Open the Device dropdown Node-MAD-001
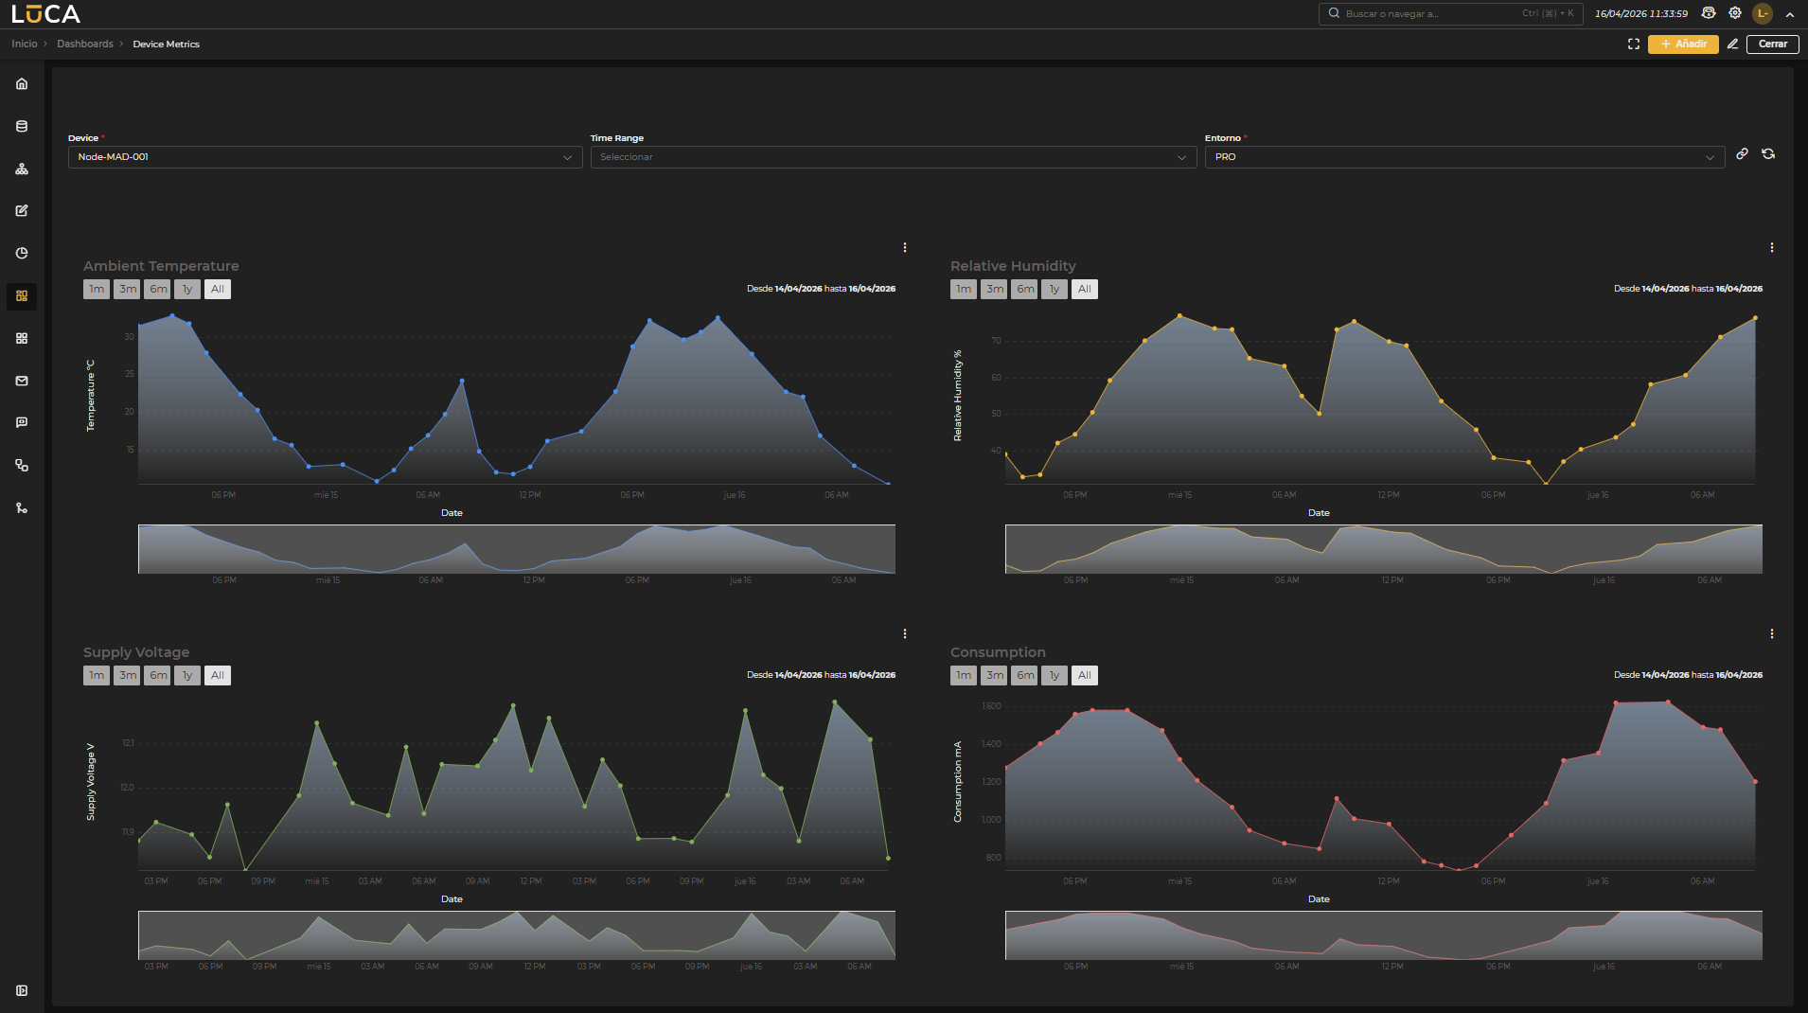 [x=325, y=157]
